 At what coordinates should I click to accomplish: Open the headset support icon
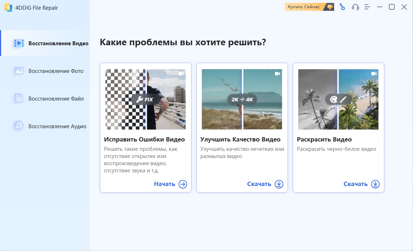click(x=355, y=7)
